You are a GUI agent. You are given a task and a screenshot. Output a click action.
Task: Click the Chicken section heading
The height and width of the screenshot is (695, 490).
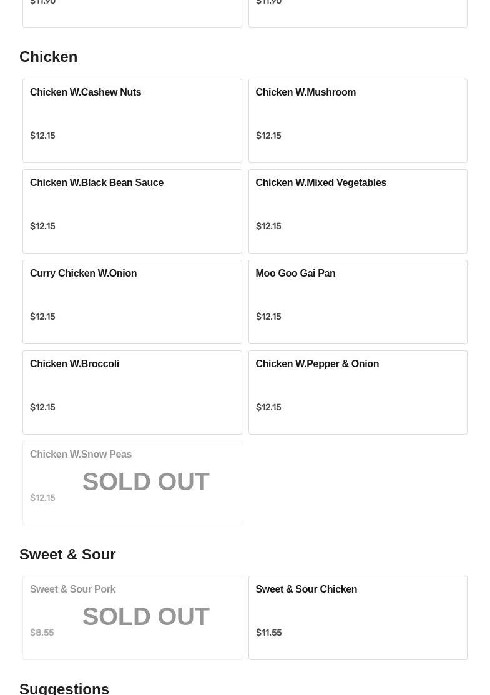coord(48,57)
